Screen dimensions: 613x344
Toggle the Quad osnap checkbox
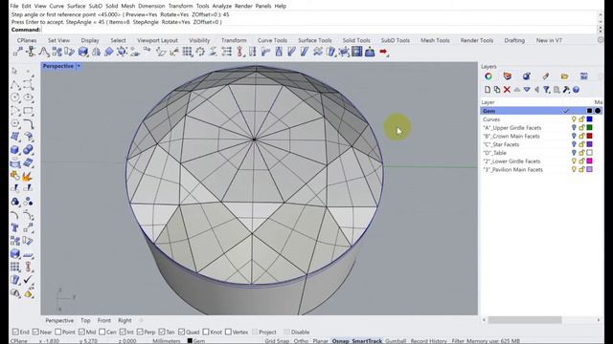coord(181,332)
